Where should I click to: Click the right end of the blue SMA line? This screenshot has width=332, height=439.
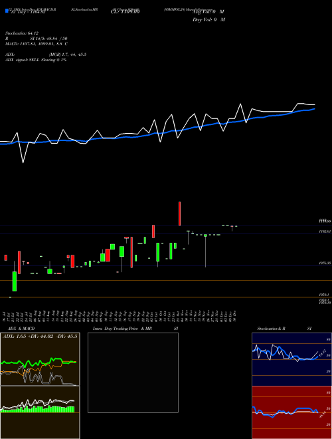pos(314,108)
